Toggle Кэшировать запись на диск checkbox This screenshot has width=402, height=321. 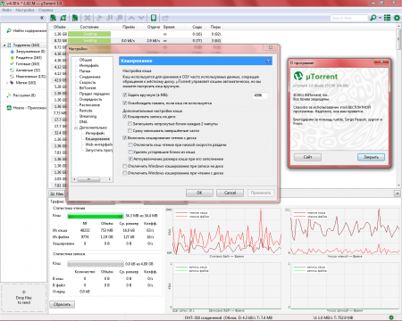pos(125,117)
